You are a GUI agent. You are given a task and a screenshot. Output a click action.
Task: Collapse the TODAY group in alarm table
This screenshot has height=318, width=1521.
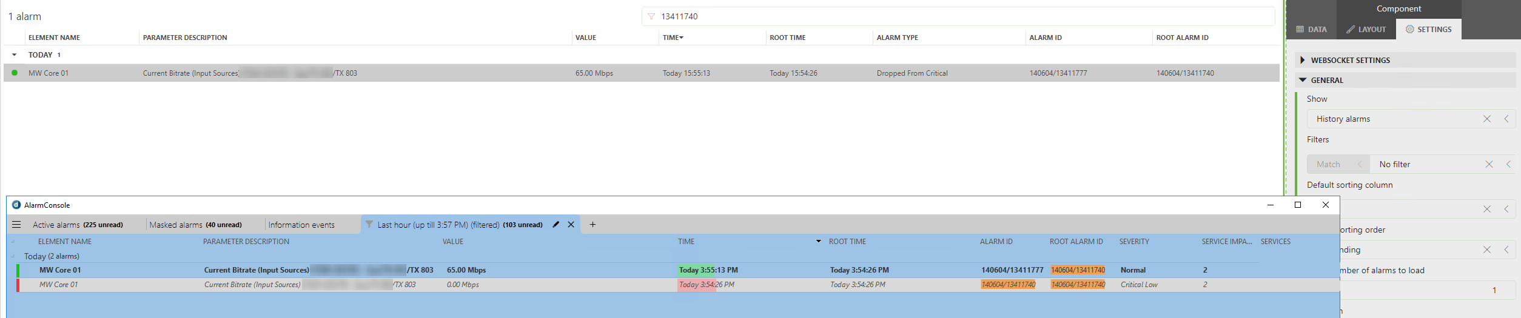[x=14, y=55]
